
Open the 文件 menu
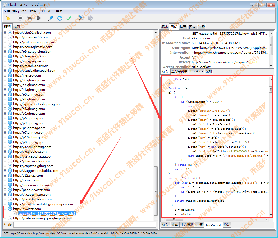tap(7, 11)
